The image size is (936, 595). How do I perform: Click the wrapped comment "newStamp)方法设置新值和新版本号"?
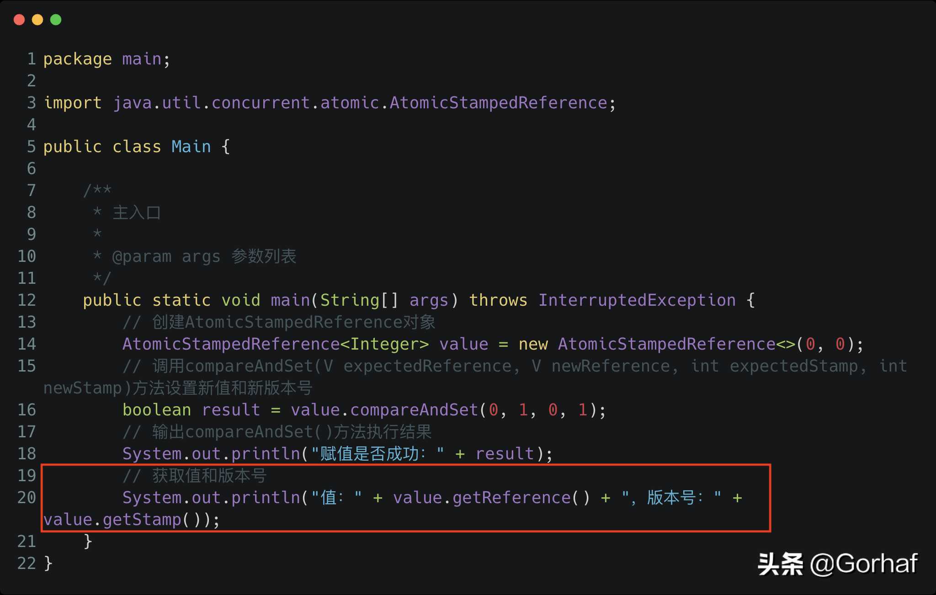178,388
